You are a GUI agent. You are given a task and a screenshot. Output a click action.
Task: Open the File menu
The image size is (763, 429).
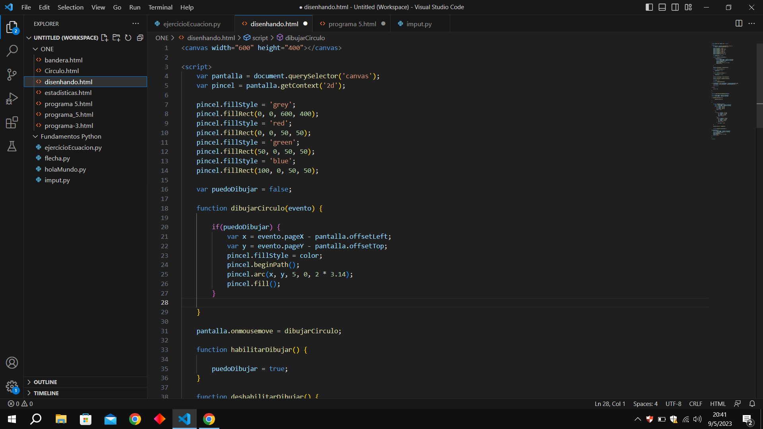(x=26, y=7)
